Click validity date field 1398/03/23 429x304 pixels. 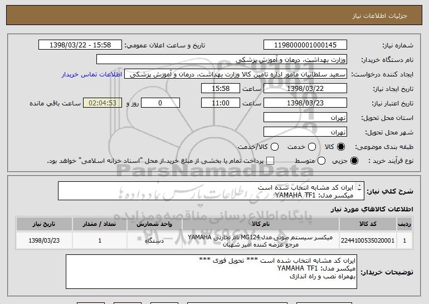[x=305, y=103]
